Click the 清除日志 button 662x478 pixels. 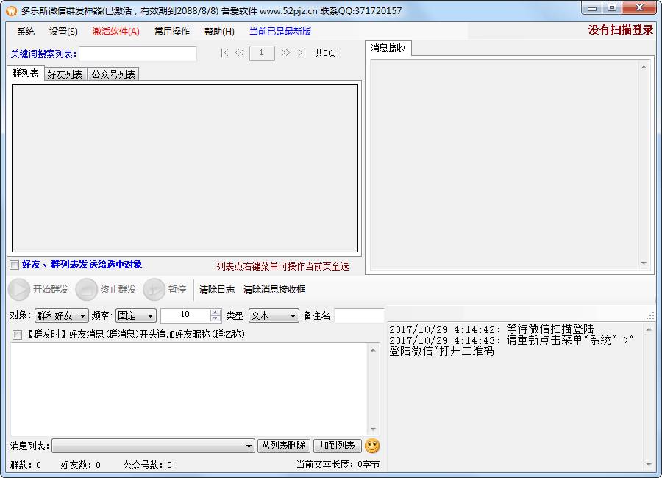pyautogui.click(x=216, y=290)
